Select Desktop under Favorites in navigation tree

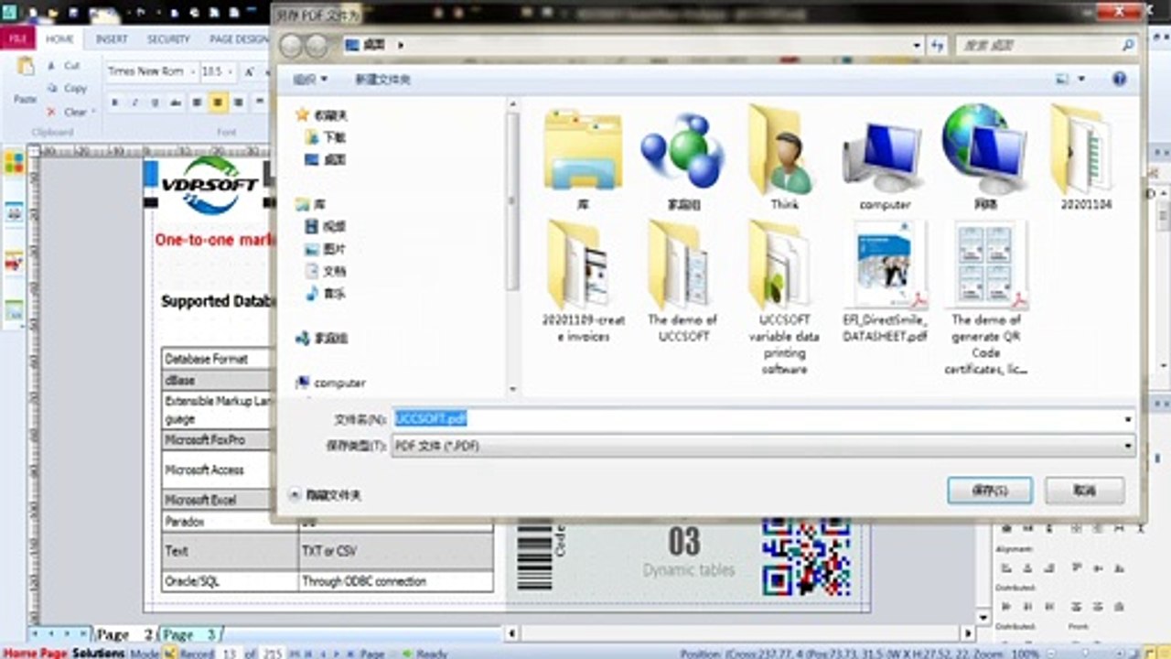[325, 159]
